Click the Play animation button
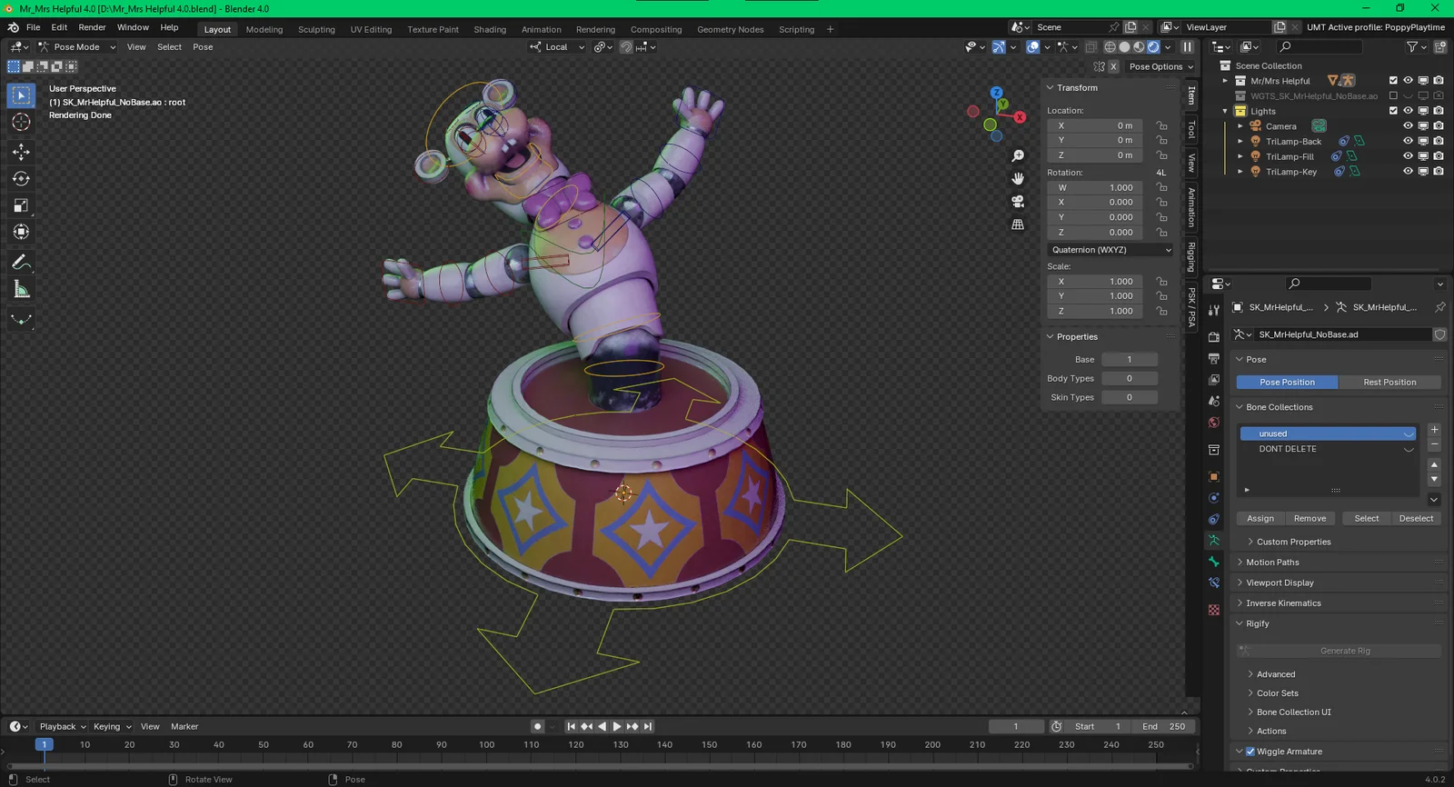This screenshot has height=787, width=1454. coord(617,726)
